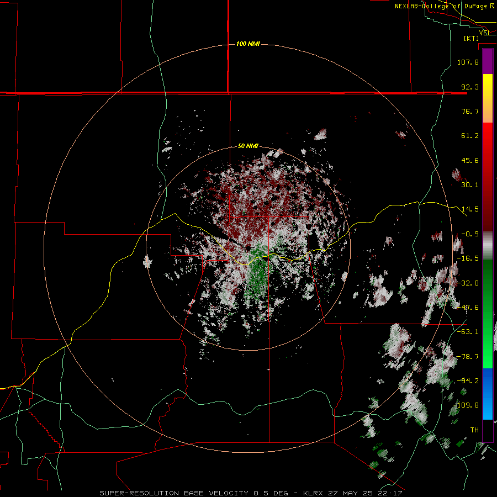Click the "TH" threshold label on scale
The image size is (497, 497).
coord(474,430)
